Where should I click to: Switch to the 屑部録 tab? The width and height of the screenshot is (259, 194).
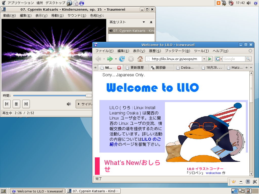pyautogui.click(x=161, y=68)
